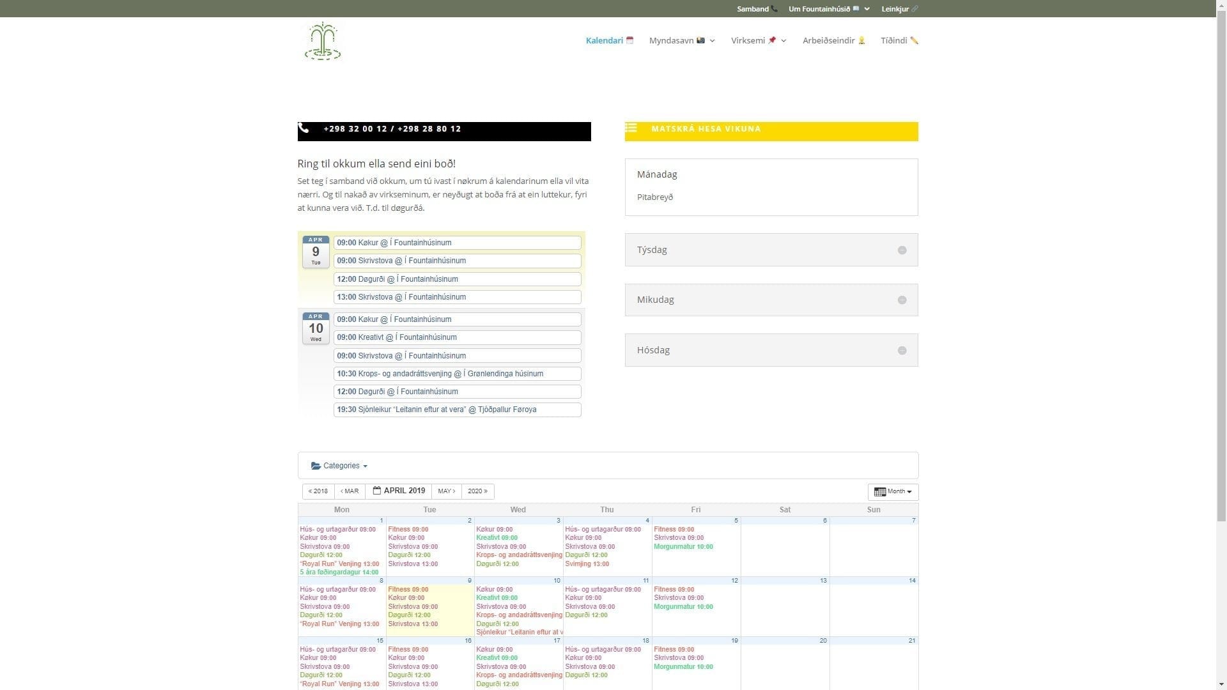This screenshot has width=1227, height=690.
Task: Expand the Mikudag accordion toggle
Action: click(x=902, y=300)
